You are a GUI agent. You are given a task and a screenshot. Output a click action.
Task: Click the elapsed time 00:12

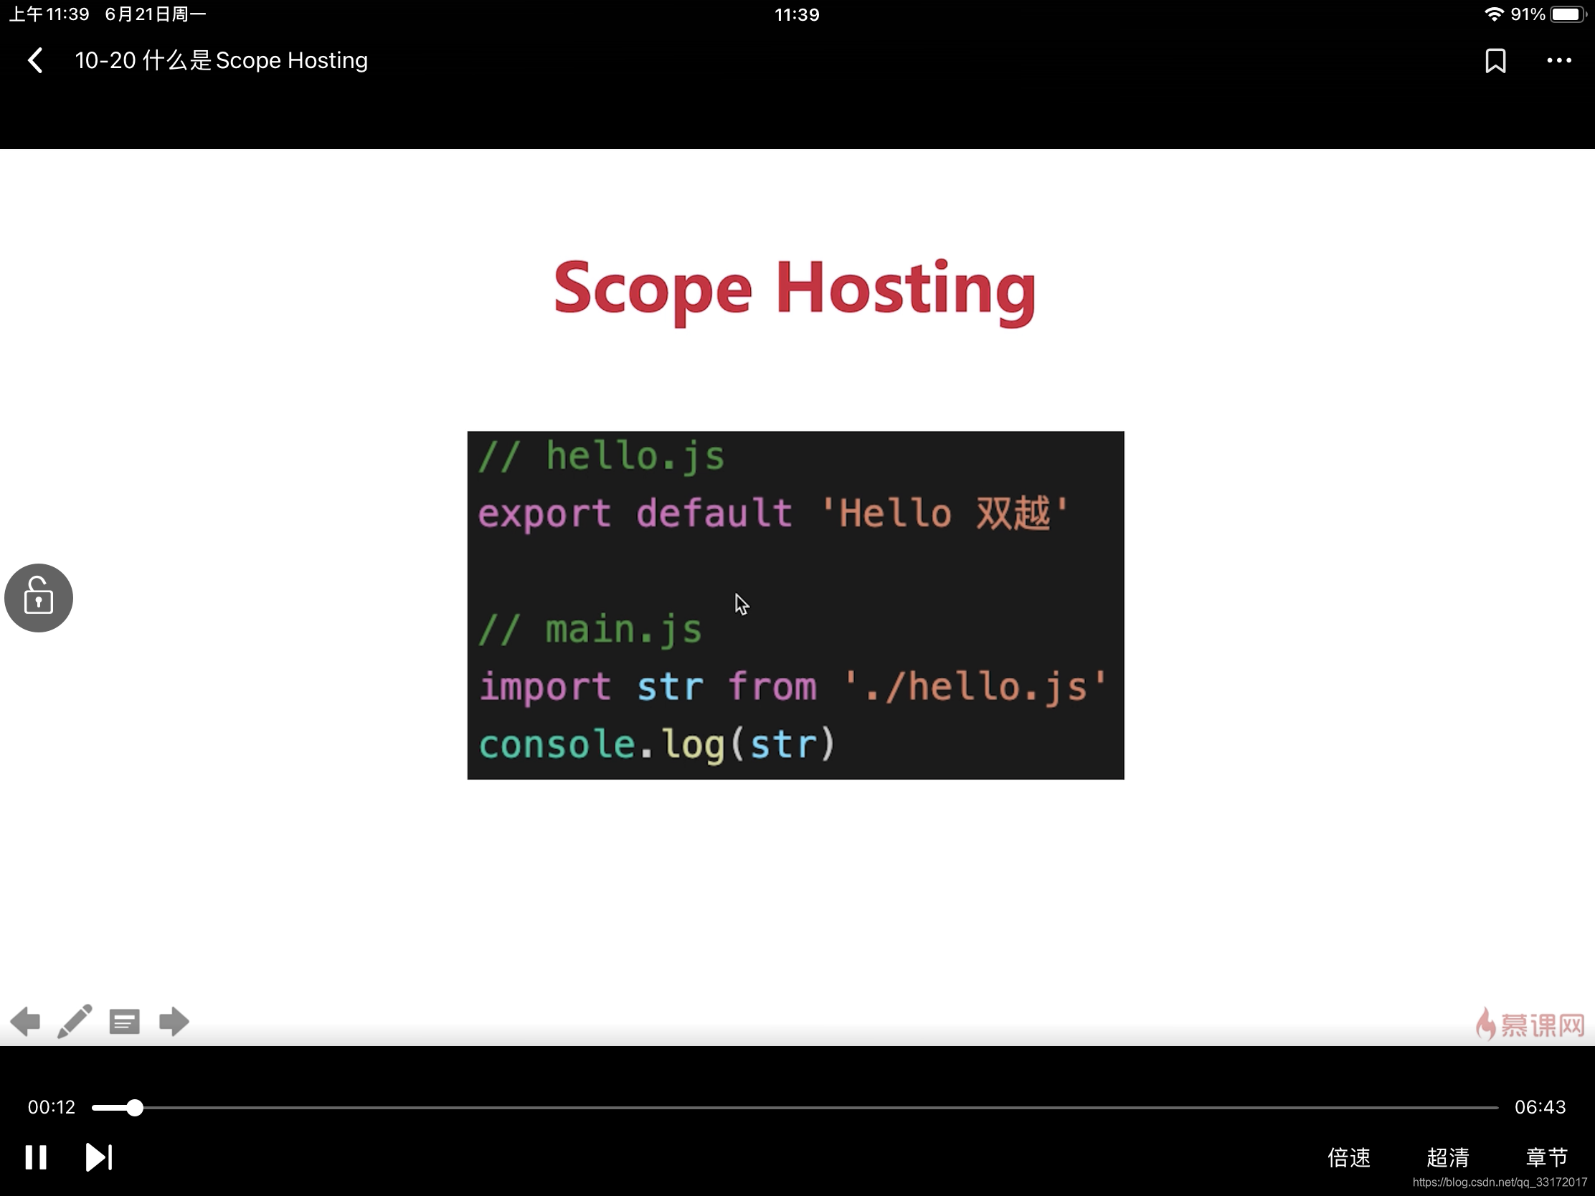coord(51,1107)
